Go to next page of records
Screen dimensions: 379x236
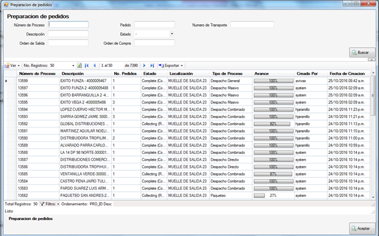pos(144,66)
